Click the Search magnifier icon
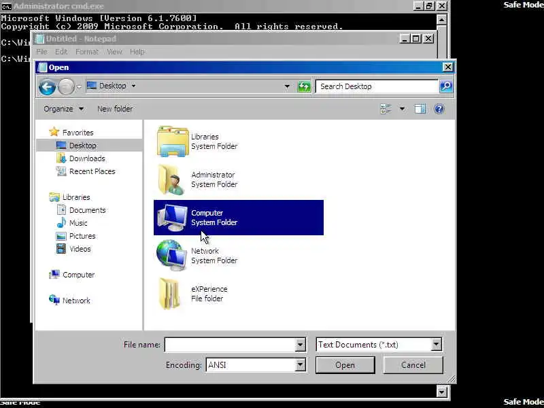The image size is (544, 408). pos(446,86)
